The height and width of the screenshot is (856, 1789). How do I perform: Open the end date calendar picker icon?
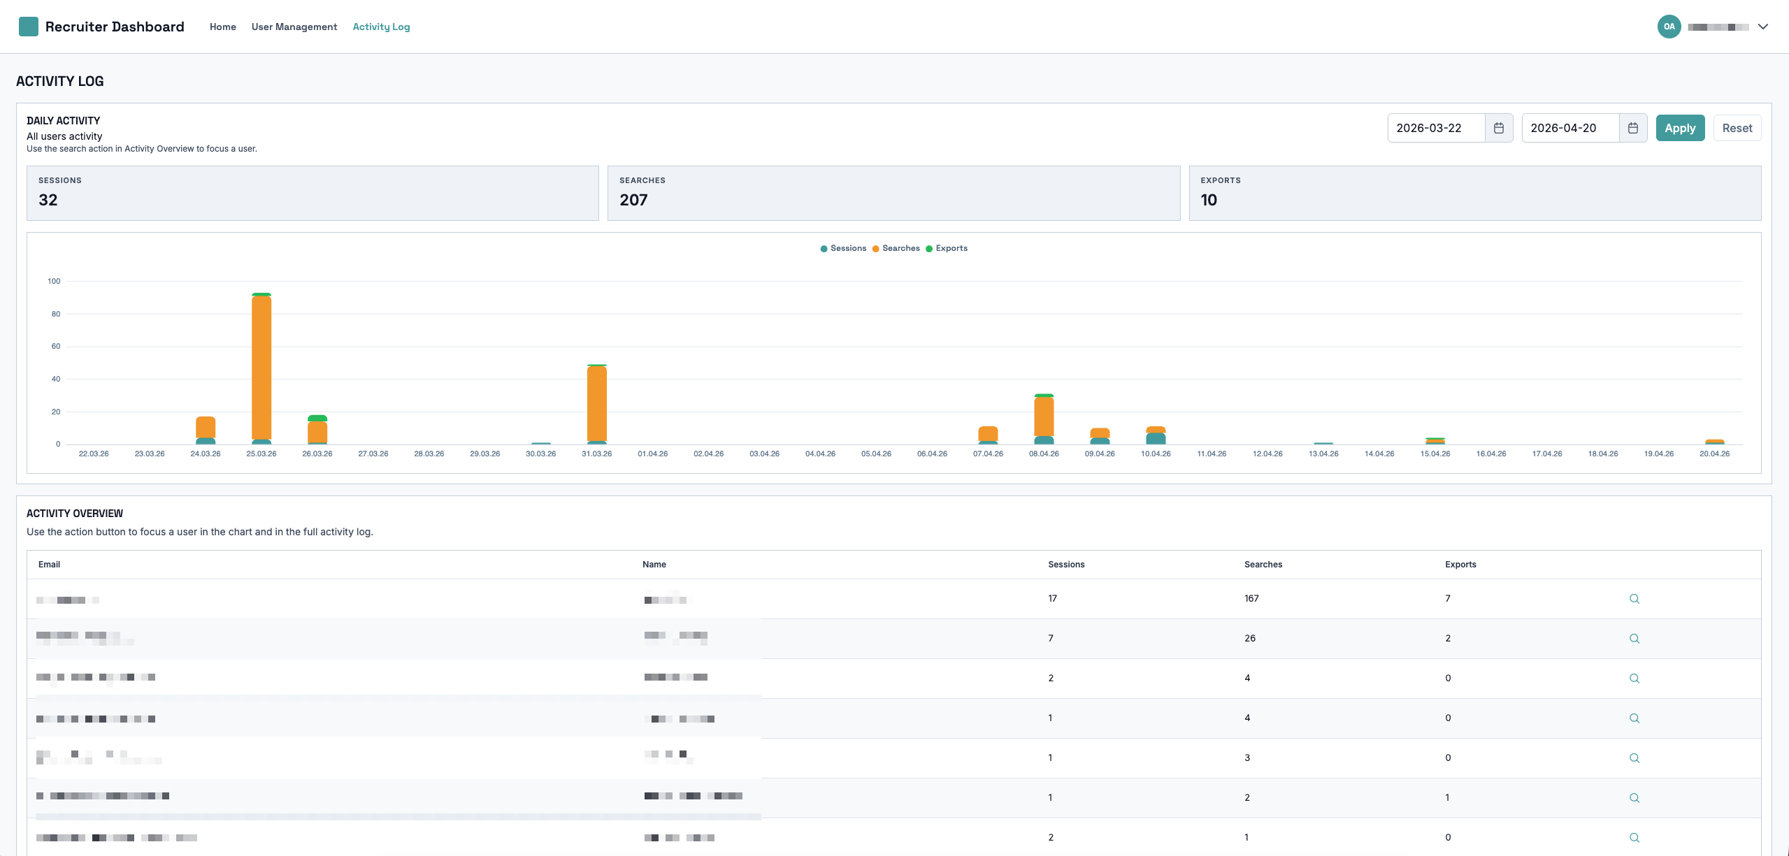(x=1632, y=128)
